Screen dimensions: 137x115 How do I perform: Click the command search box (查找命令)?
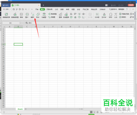[x=117, y=9]
